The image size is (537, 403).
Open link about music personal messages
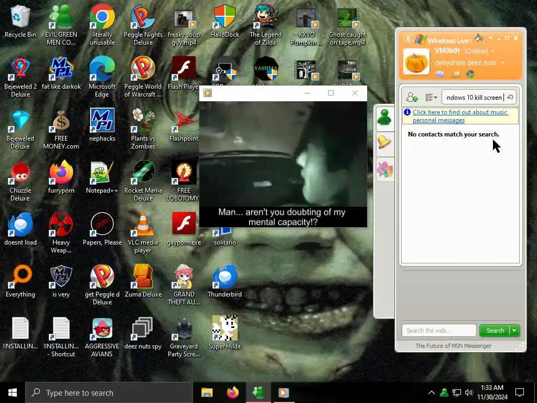(460, 116)
